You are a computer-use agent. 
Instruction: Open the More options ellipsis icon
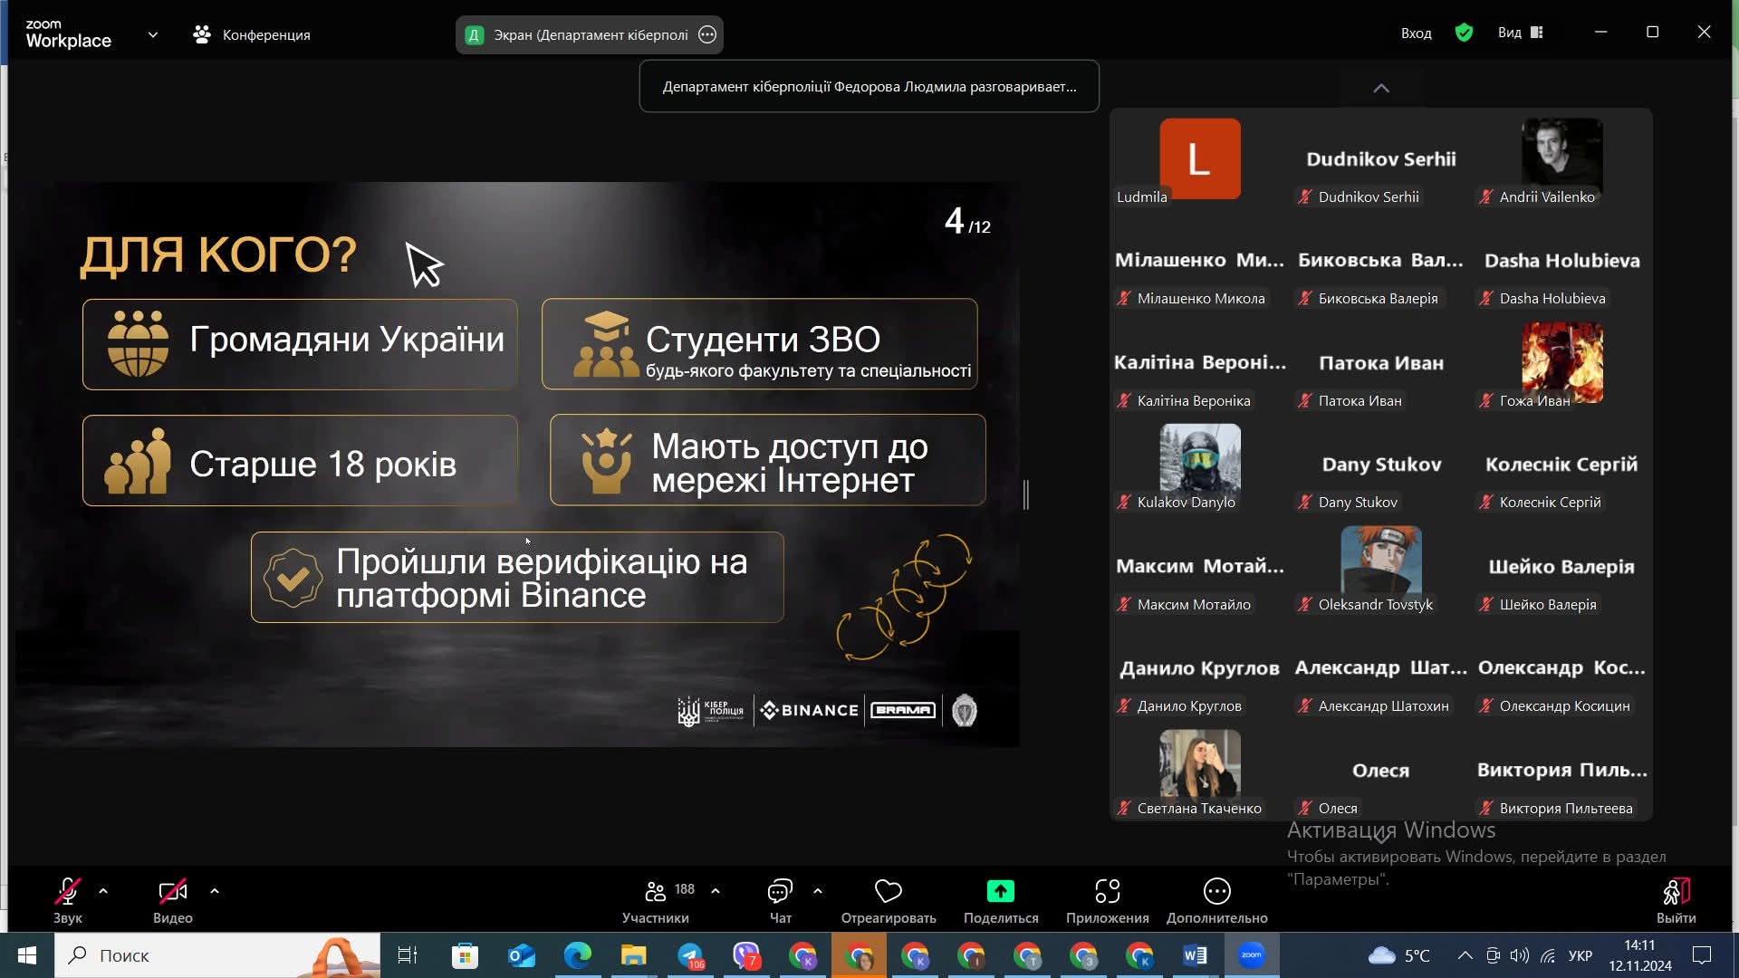pyautogui.click(x=1216, y=892)
